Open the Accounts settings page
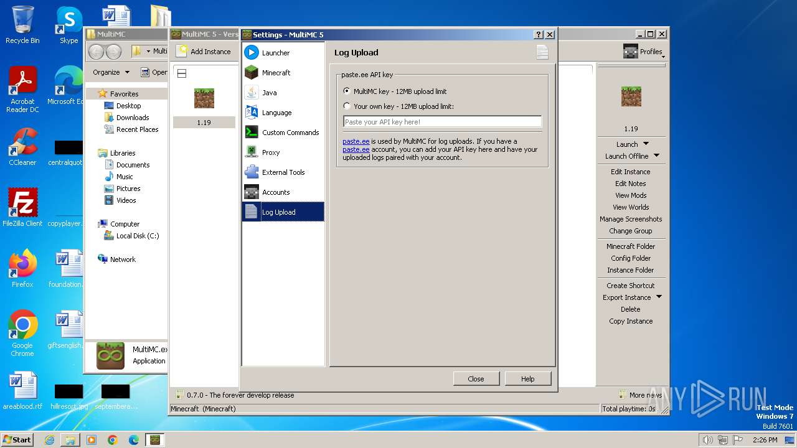This screenshot has width=797, height=448. click(x=283, y=192)
